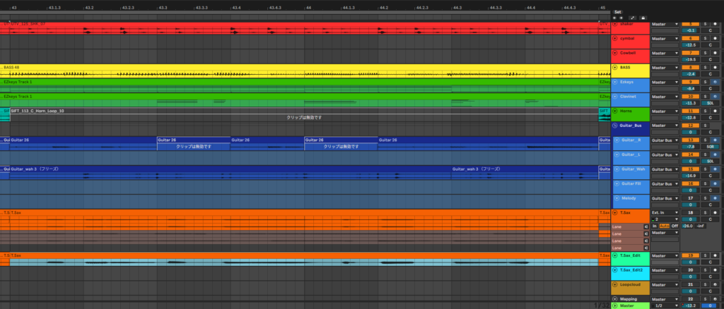
Task: Fold the BASS track with its triangle
Action: coord(615,68)
